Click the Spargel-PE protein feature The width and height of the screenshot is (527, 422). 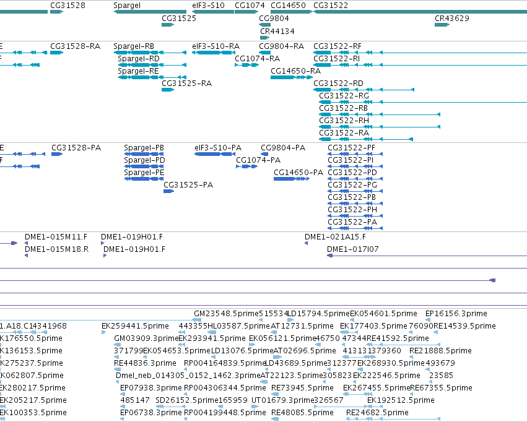point(144,179)
